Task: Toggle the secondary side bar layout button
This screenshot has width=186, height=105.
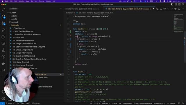Action: pos(179,4)
